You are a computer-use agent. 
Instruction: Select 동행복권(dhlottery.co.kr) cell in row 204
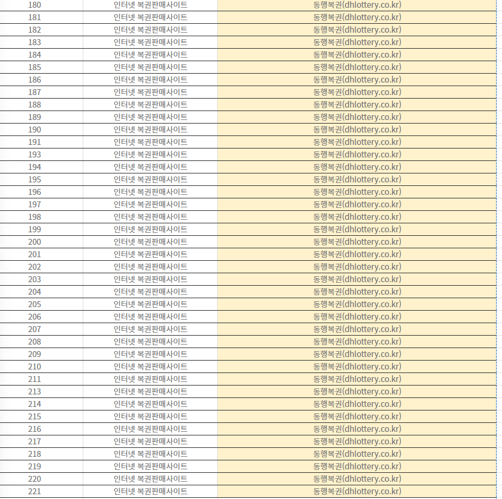tap(357, 292)
